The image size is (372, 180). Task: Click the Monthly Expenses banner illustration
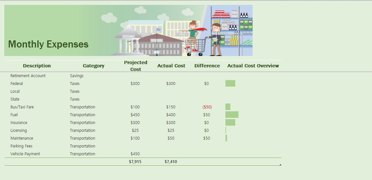128,31
